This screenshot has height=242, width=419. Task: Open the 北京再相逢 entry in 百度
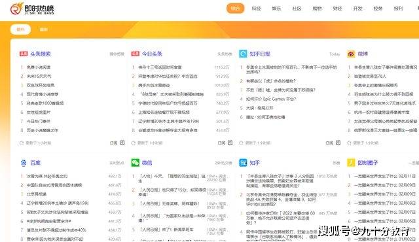[37, 194]
